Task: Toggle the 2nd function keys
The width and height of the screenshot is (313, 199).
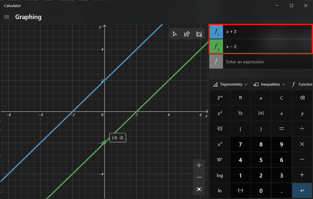Action: click(220, 98)
